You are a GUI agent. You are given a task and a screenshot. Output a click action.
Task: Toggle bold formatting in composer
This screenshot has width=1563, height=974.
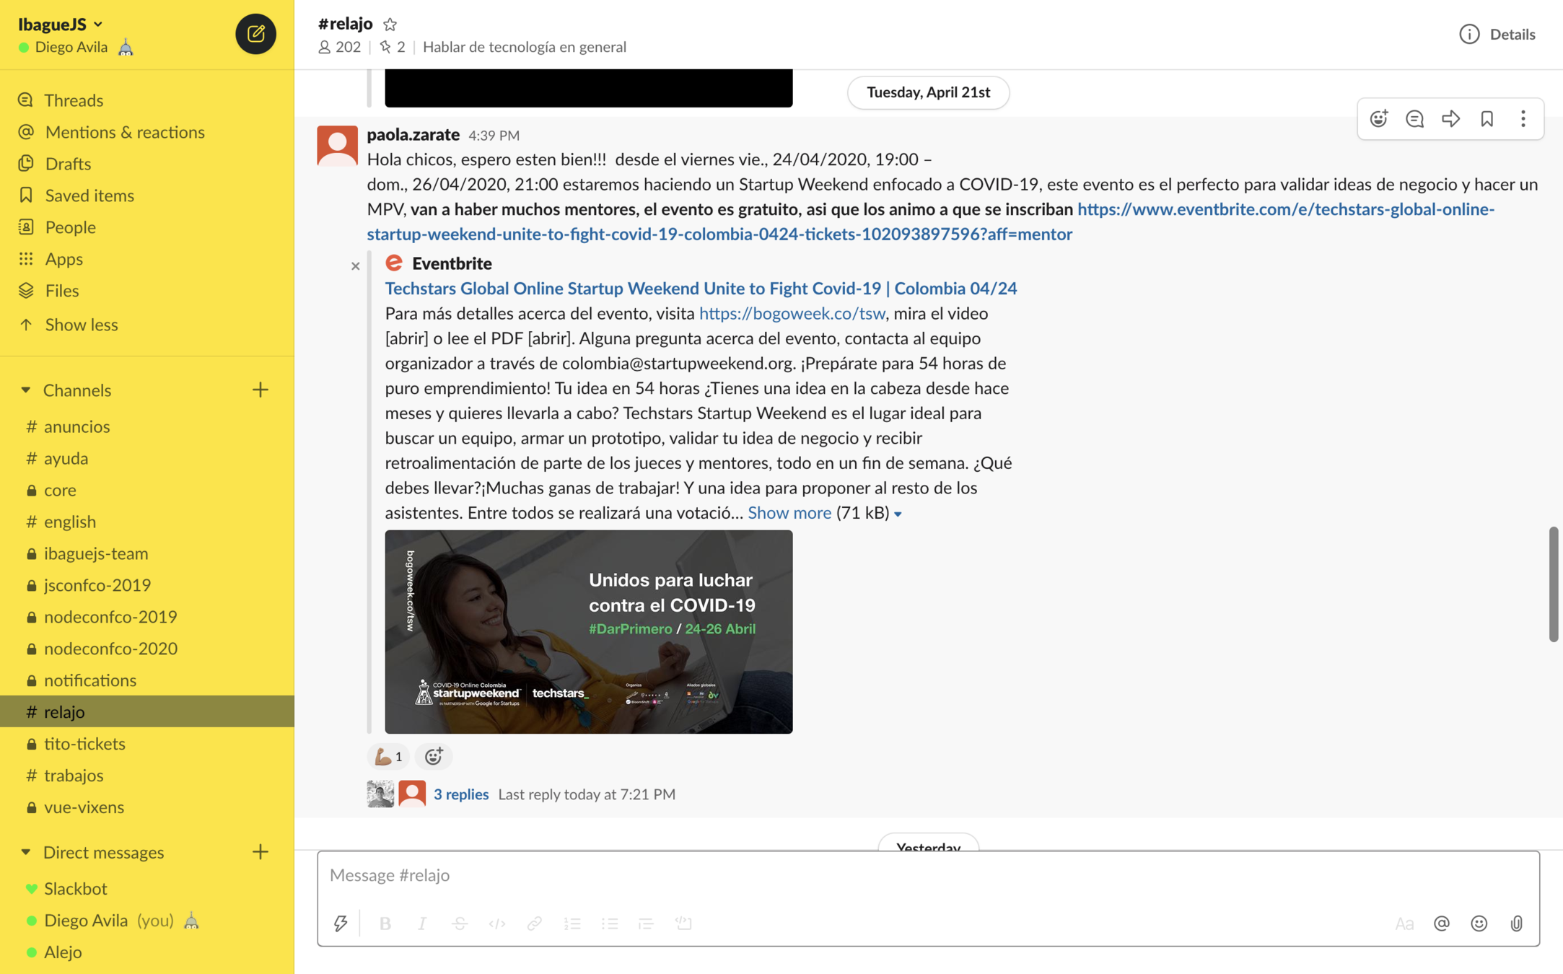(385, 923)
